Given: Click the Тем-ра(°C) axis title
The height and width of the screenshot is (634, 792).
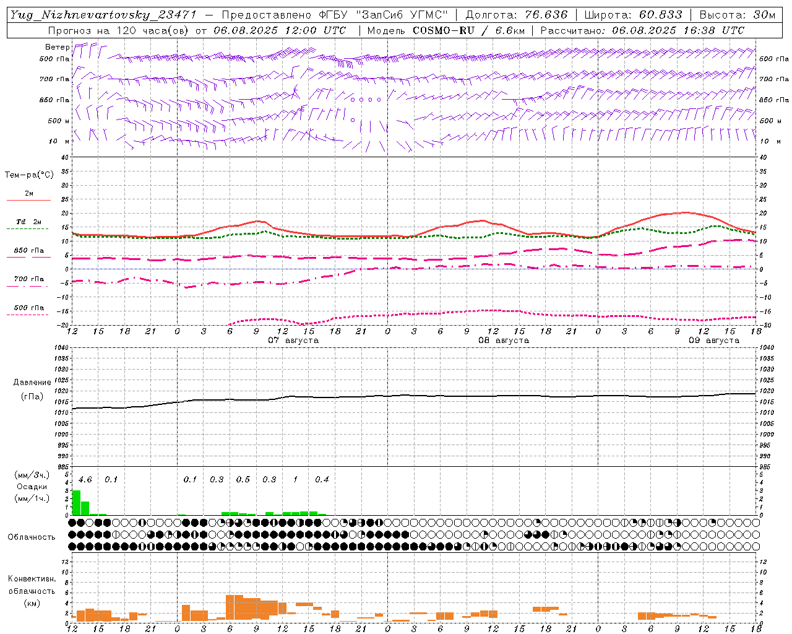Looking at the screenshot, I should point(29,175).
